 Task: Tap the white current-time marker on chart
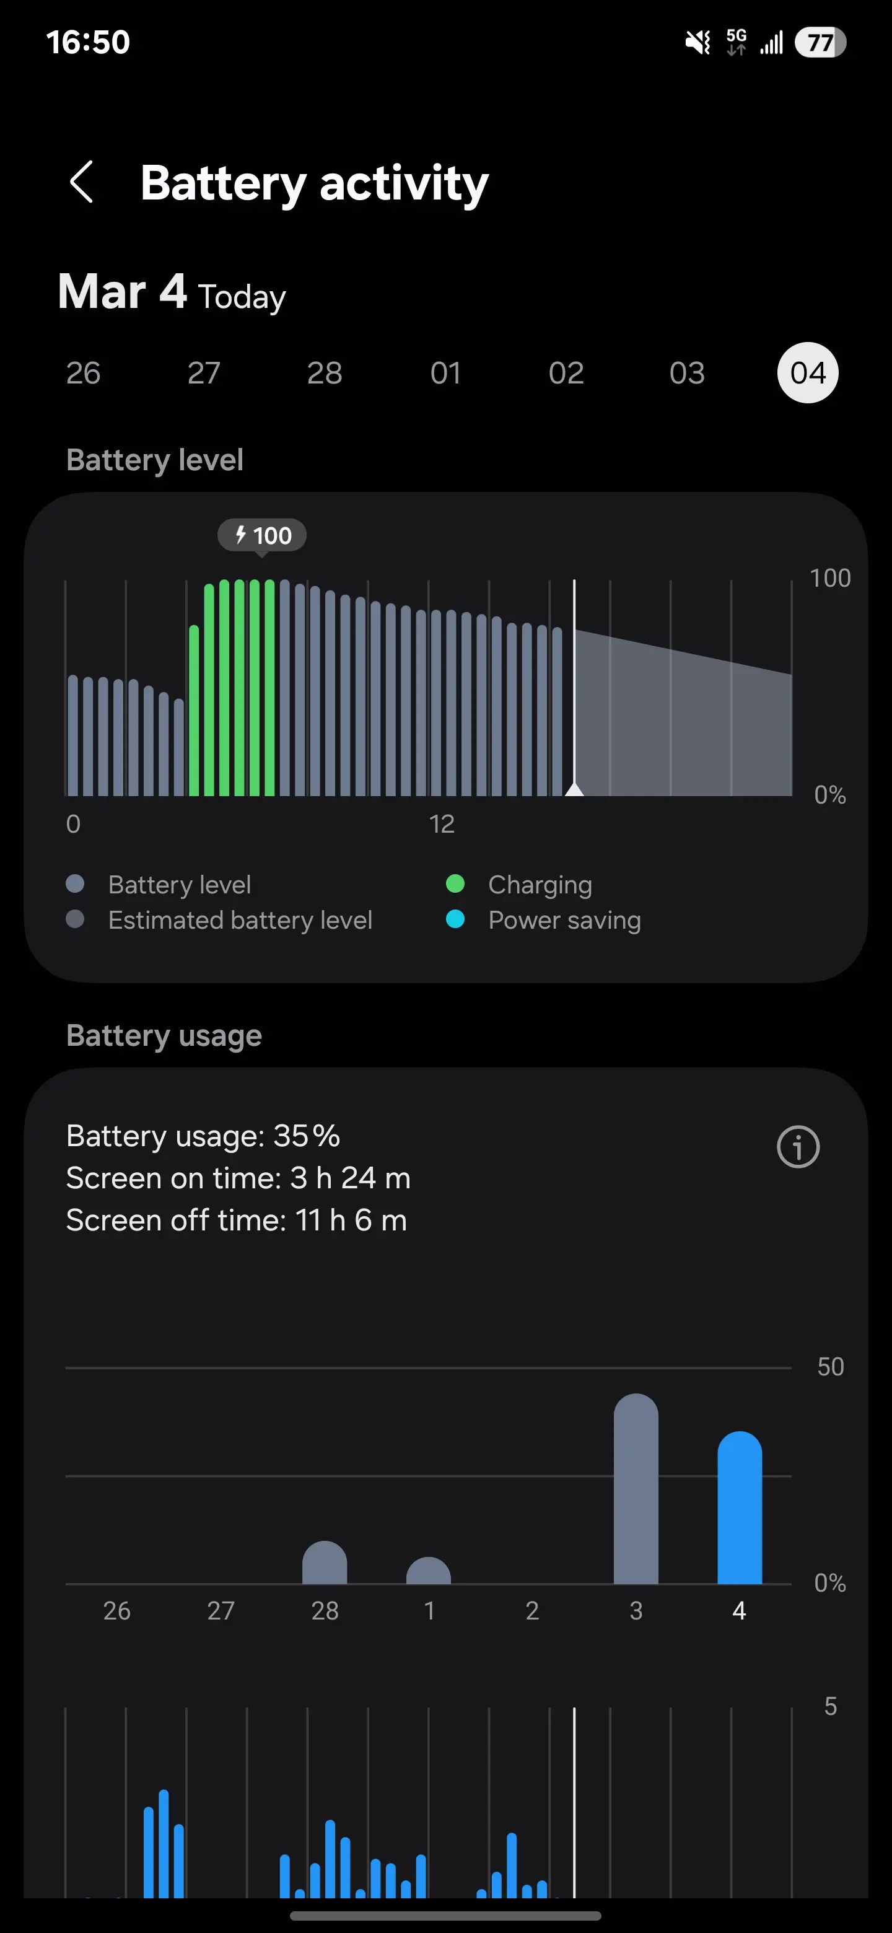click(575, 788)
